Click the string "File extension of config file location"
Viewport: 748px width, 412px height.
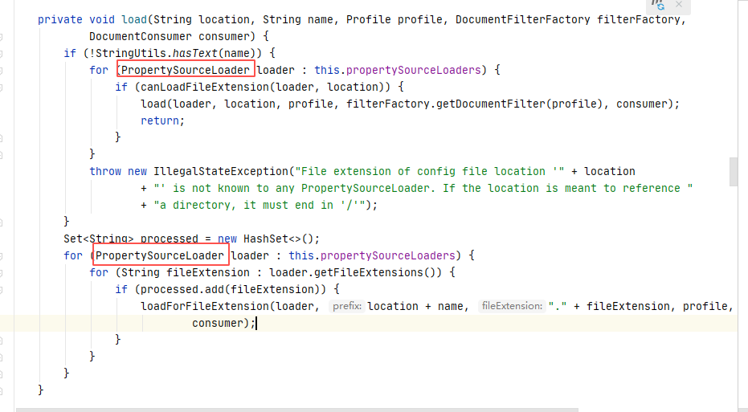coord(430,172)
